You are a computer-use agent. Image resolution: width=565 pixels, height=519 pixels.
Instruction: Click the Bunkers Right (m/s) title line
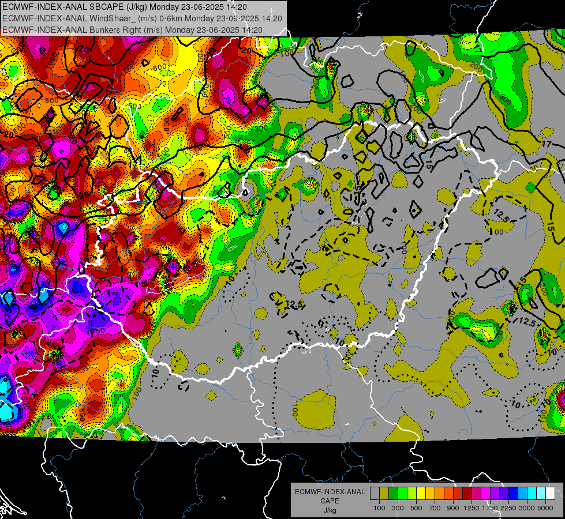132,30
